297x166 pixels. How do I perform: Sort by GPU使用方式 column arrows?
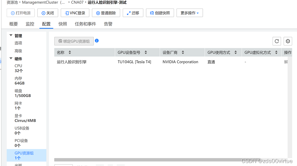236,52
